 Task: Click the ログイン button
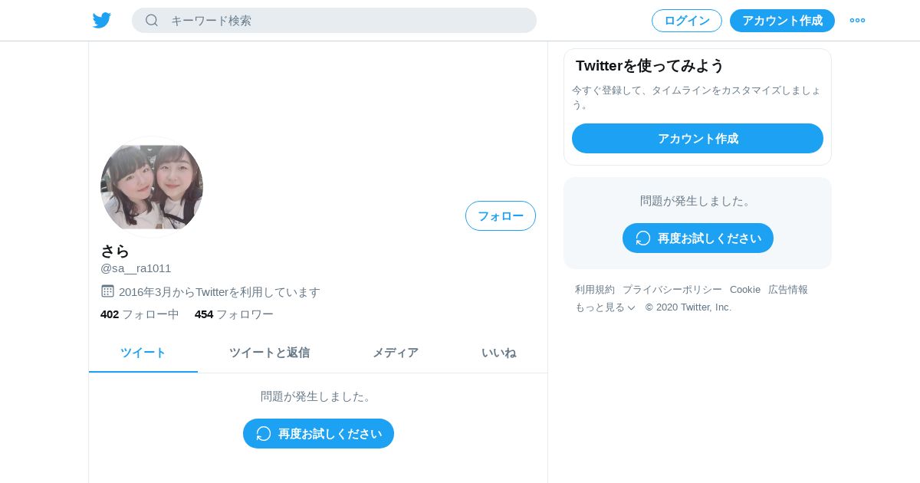point(687,21)
